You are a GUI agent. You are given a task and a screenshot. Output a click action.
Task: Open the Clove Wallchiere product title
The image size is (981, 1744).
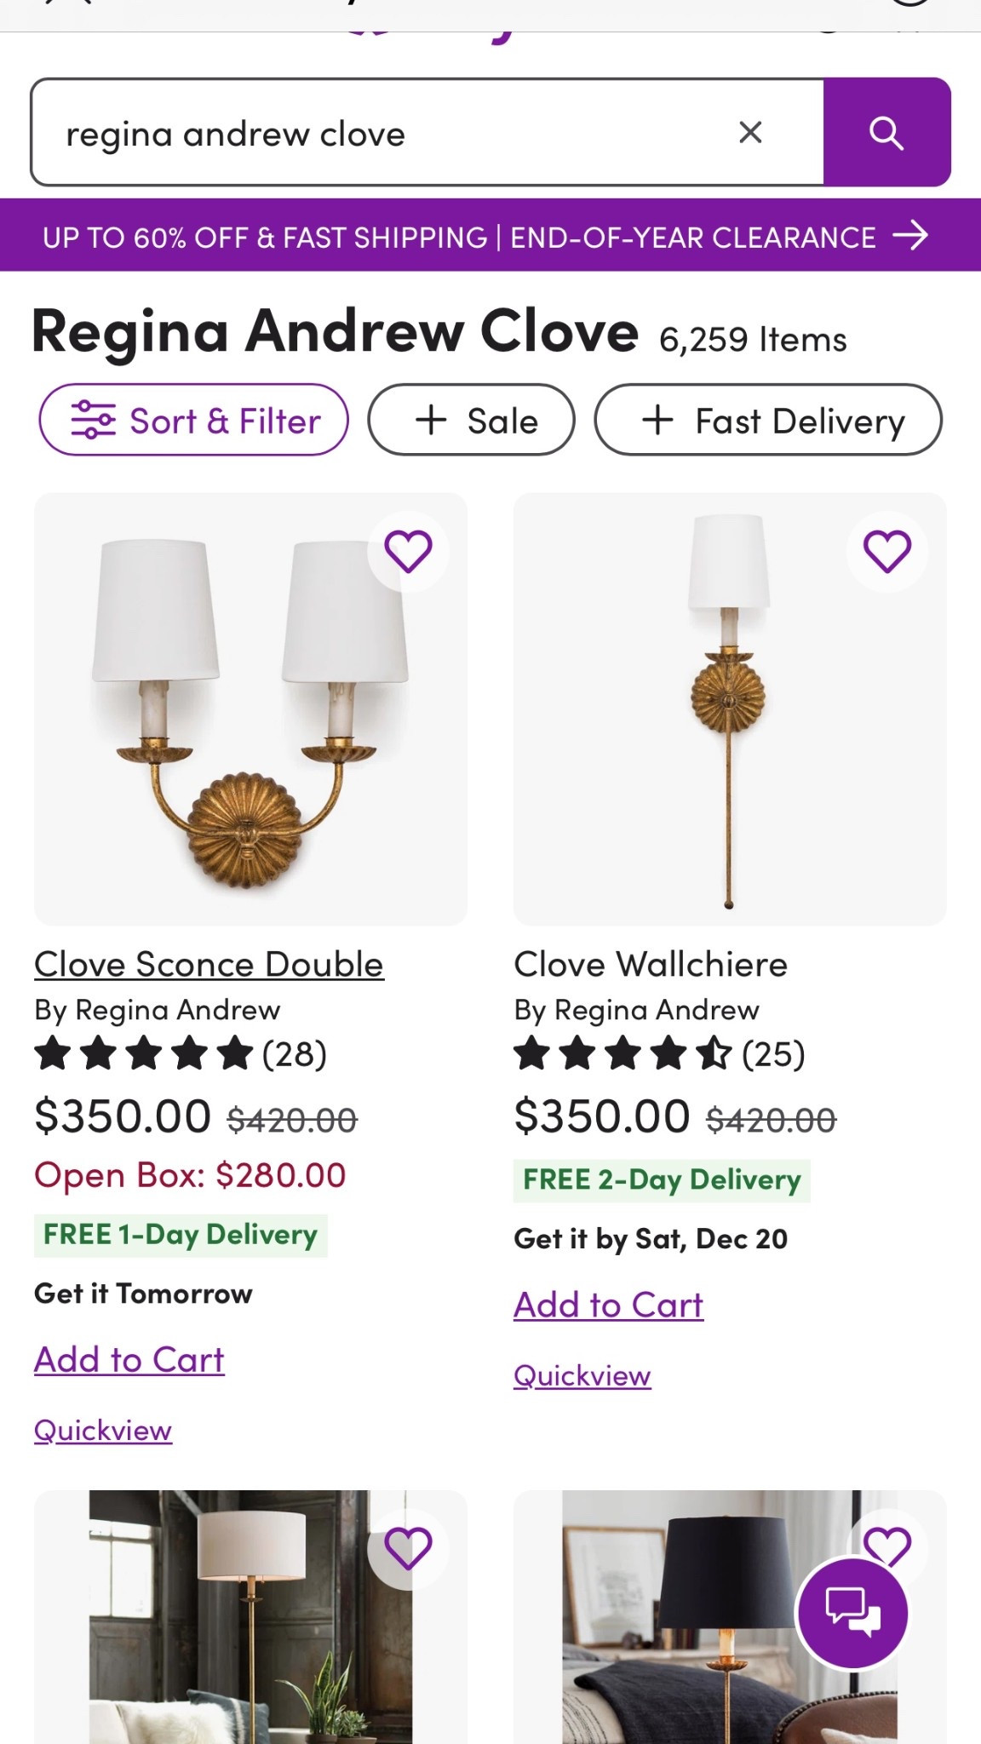click(x=651, y=965)
